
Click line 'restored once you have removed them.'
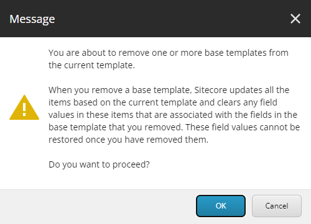click(x=128, y=140)
